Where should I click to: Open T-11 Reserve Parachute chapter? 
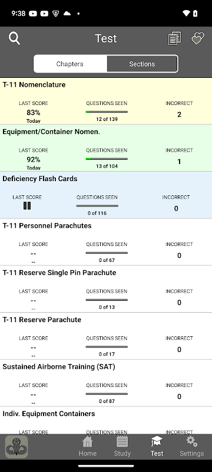pos(106,336)
